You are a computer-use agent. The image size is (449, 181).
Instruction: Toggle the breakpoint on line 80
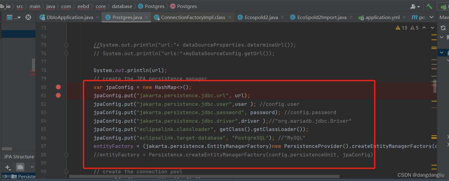coord(58,87)
